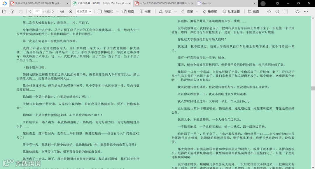Click the line starting "我八岁时回村里过年"

coord(214,101)
